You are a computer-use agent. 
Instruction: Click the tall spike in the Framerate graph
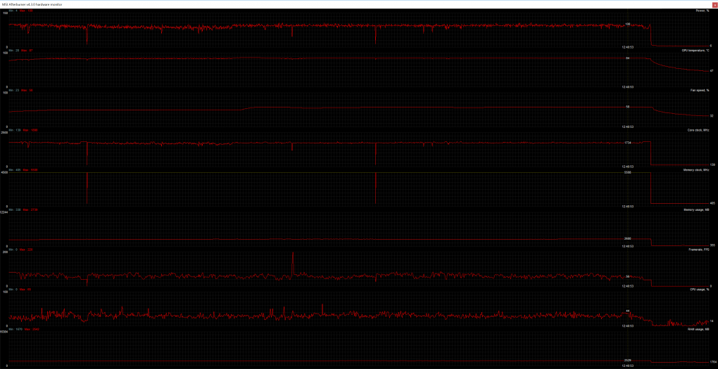pos(293,263)
